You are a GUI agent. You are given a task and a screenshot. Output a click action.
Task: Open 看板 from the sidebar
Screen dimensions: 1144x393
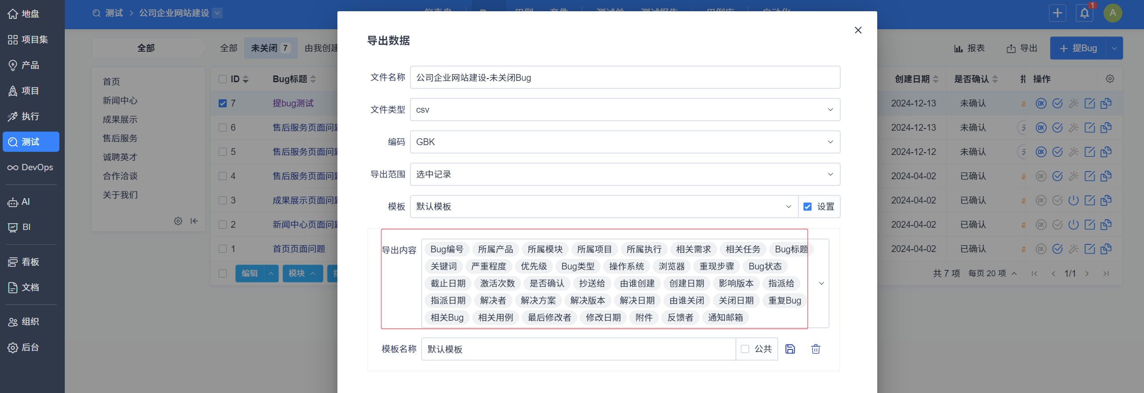click(x=31, y=262)
